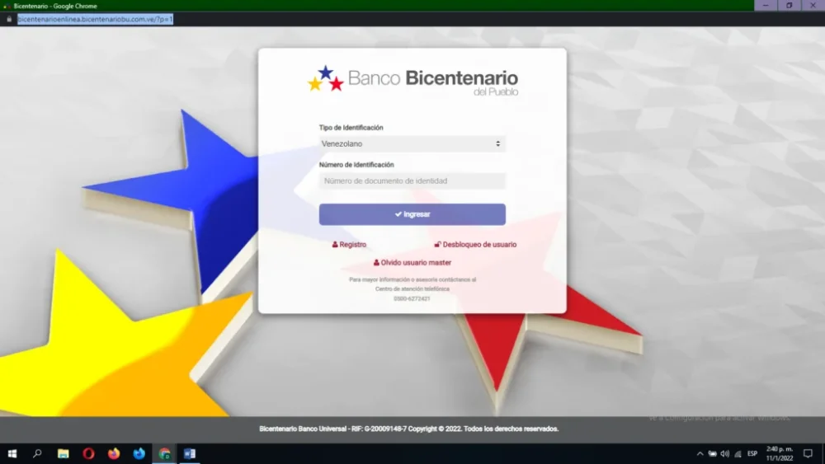Click the Número de Identificación label
The image size is (825, 464).
(356, 165)
